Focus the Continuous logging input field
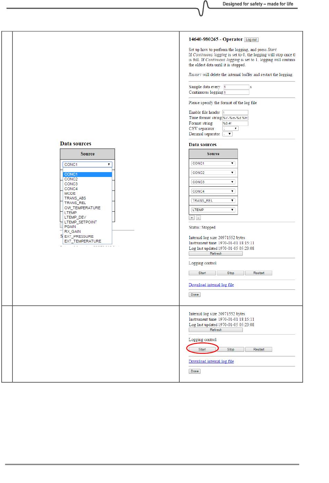Viewport: 329px width, 483px height. point(236,93)
